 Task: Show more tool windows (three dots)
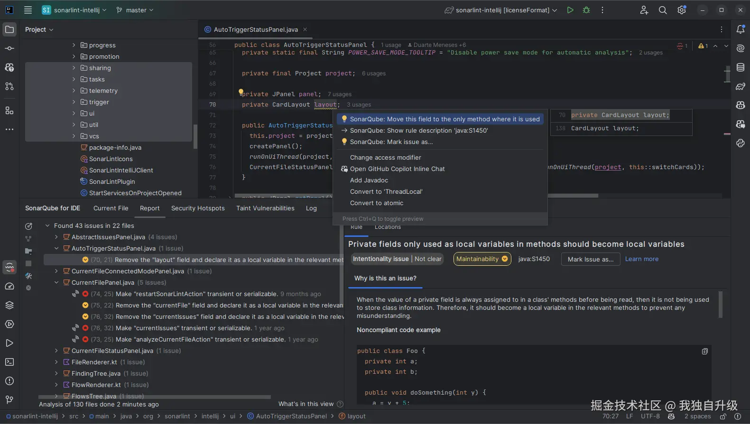9,129
